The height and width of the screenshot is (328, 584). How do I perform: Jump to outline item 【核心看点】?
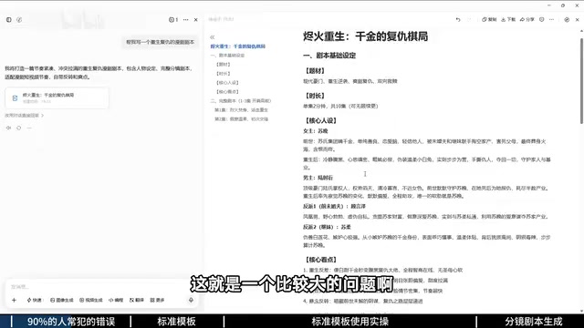(x=227, y=92)
